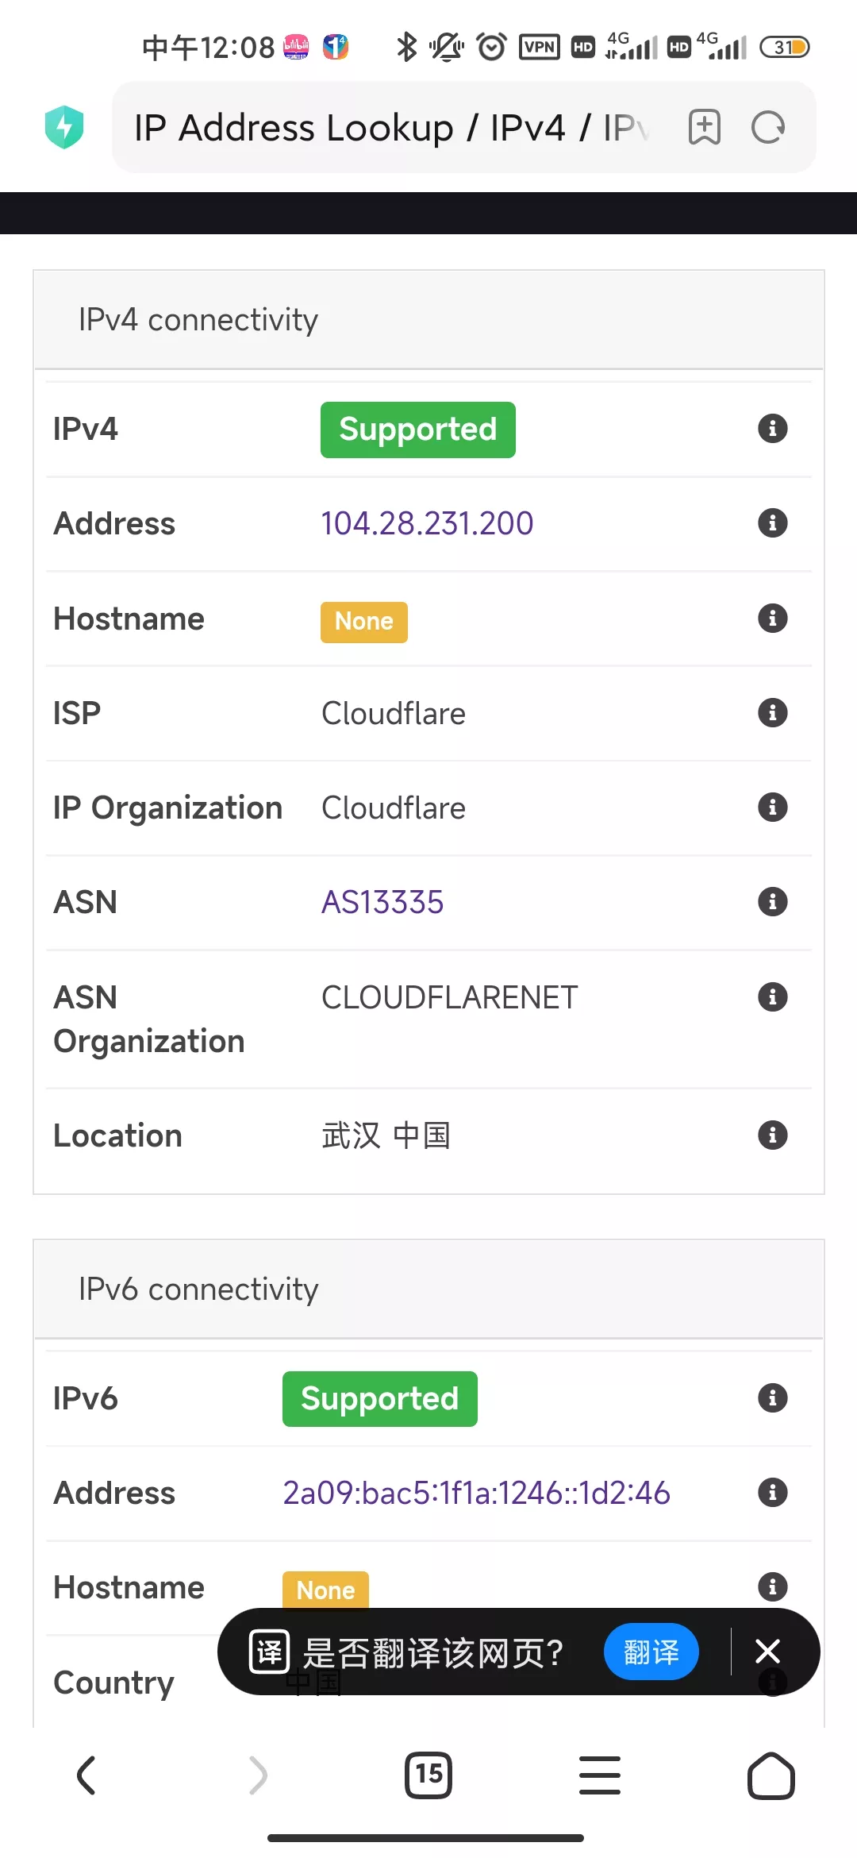Tap info icon beside IPv6 Supported
Viewport: 857px width, 1858px height.
772,1398
